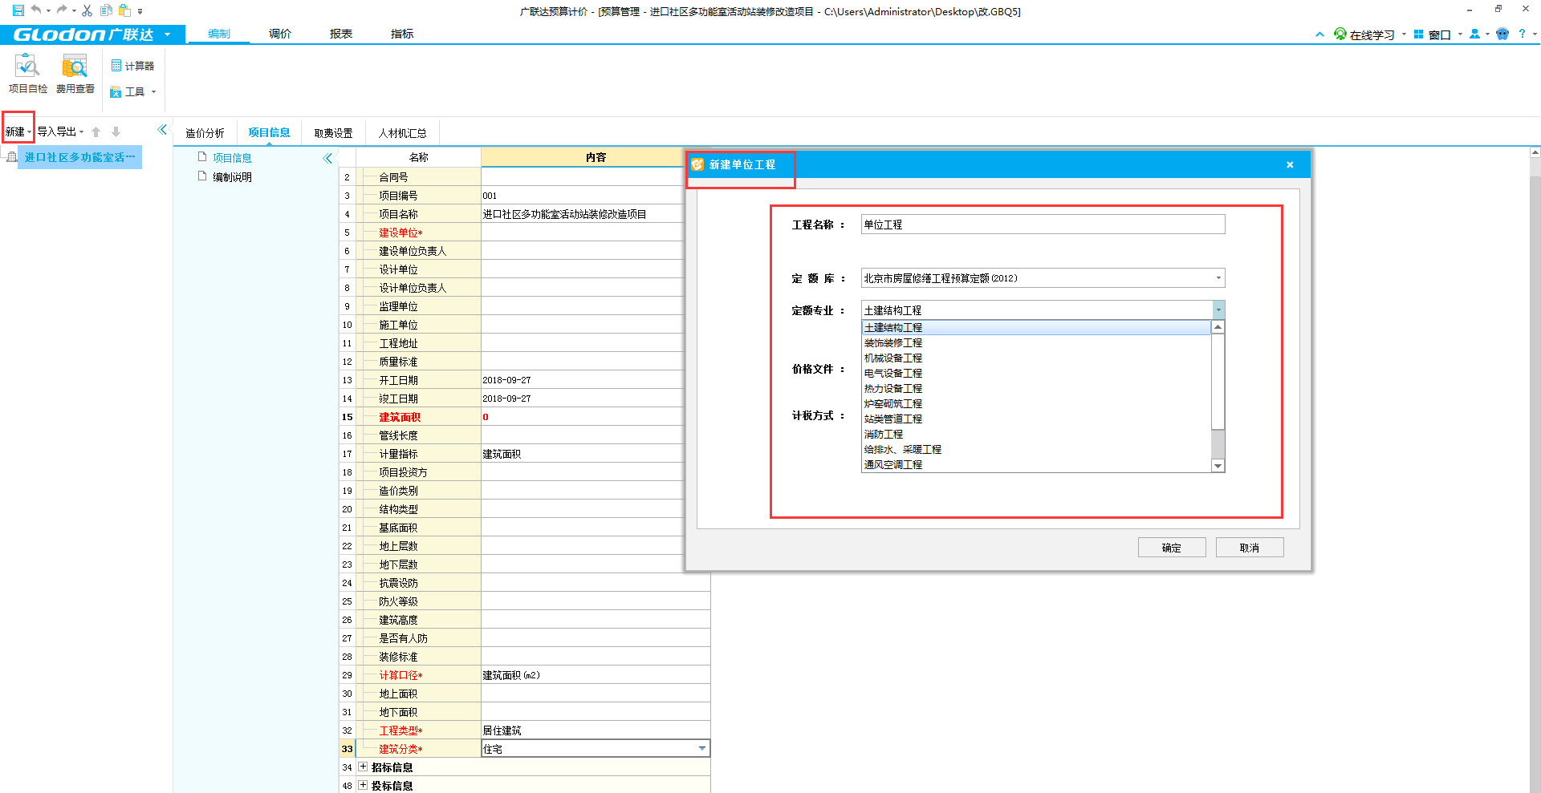Screen dimensions: 1541x793
Task: Select 土建结构工程 in the list
Action: point(1035,327)
